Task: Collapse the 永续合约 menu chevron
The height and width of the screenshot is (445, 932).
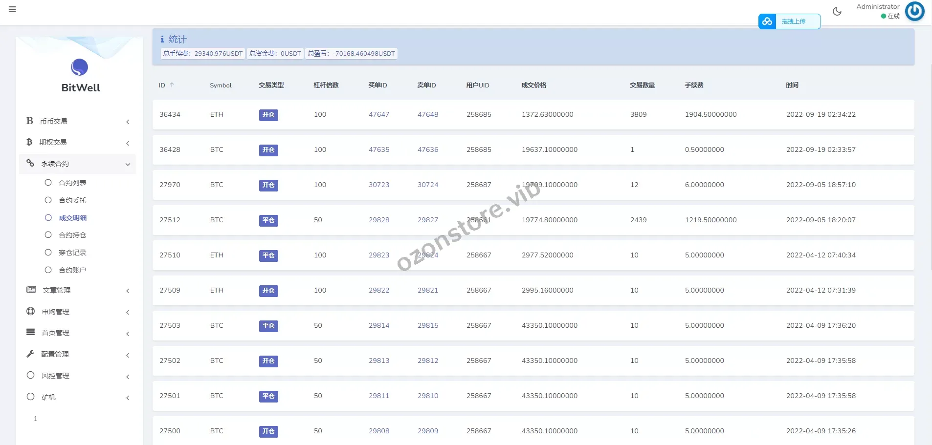Action: tap(128, 164)
